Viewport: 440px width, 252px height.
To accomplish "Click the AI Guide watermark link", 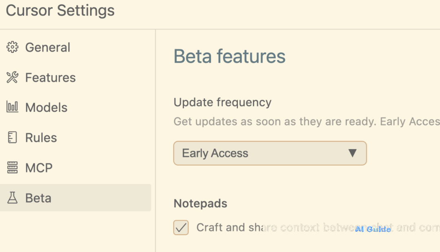I will pyautogui.click(x=373, y=229).
